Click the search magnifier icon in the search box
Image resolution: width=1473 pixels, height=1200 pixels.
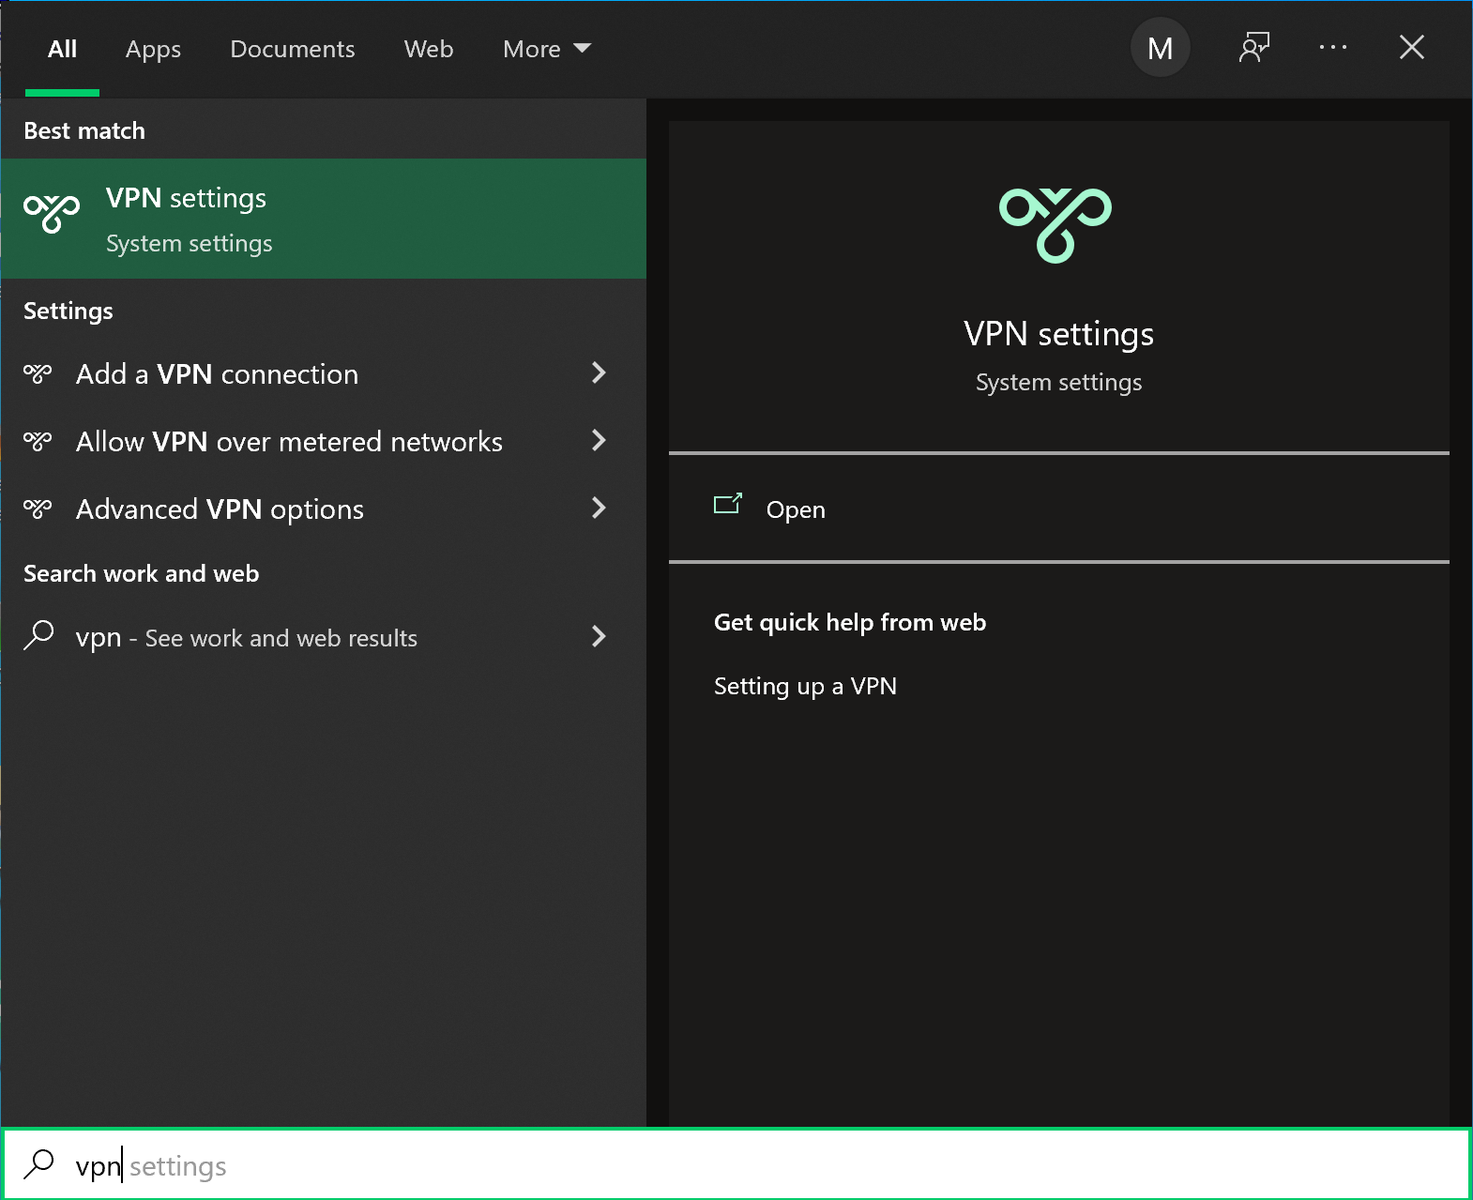click(38, 1164)
